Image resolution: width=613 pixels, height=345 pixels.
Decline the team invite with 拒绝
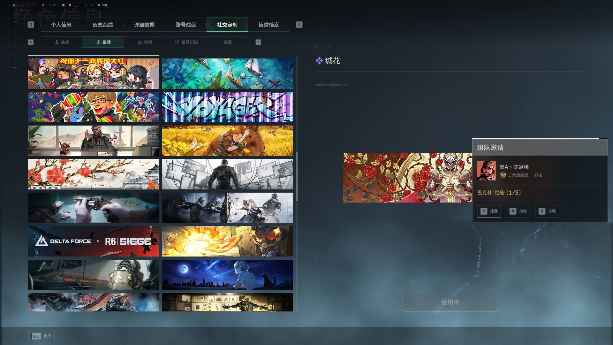coord(518,211)
